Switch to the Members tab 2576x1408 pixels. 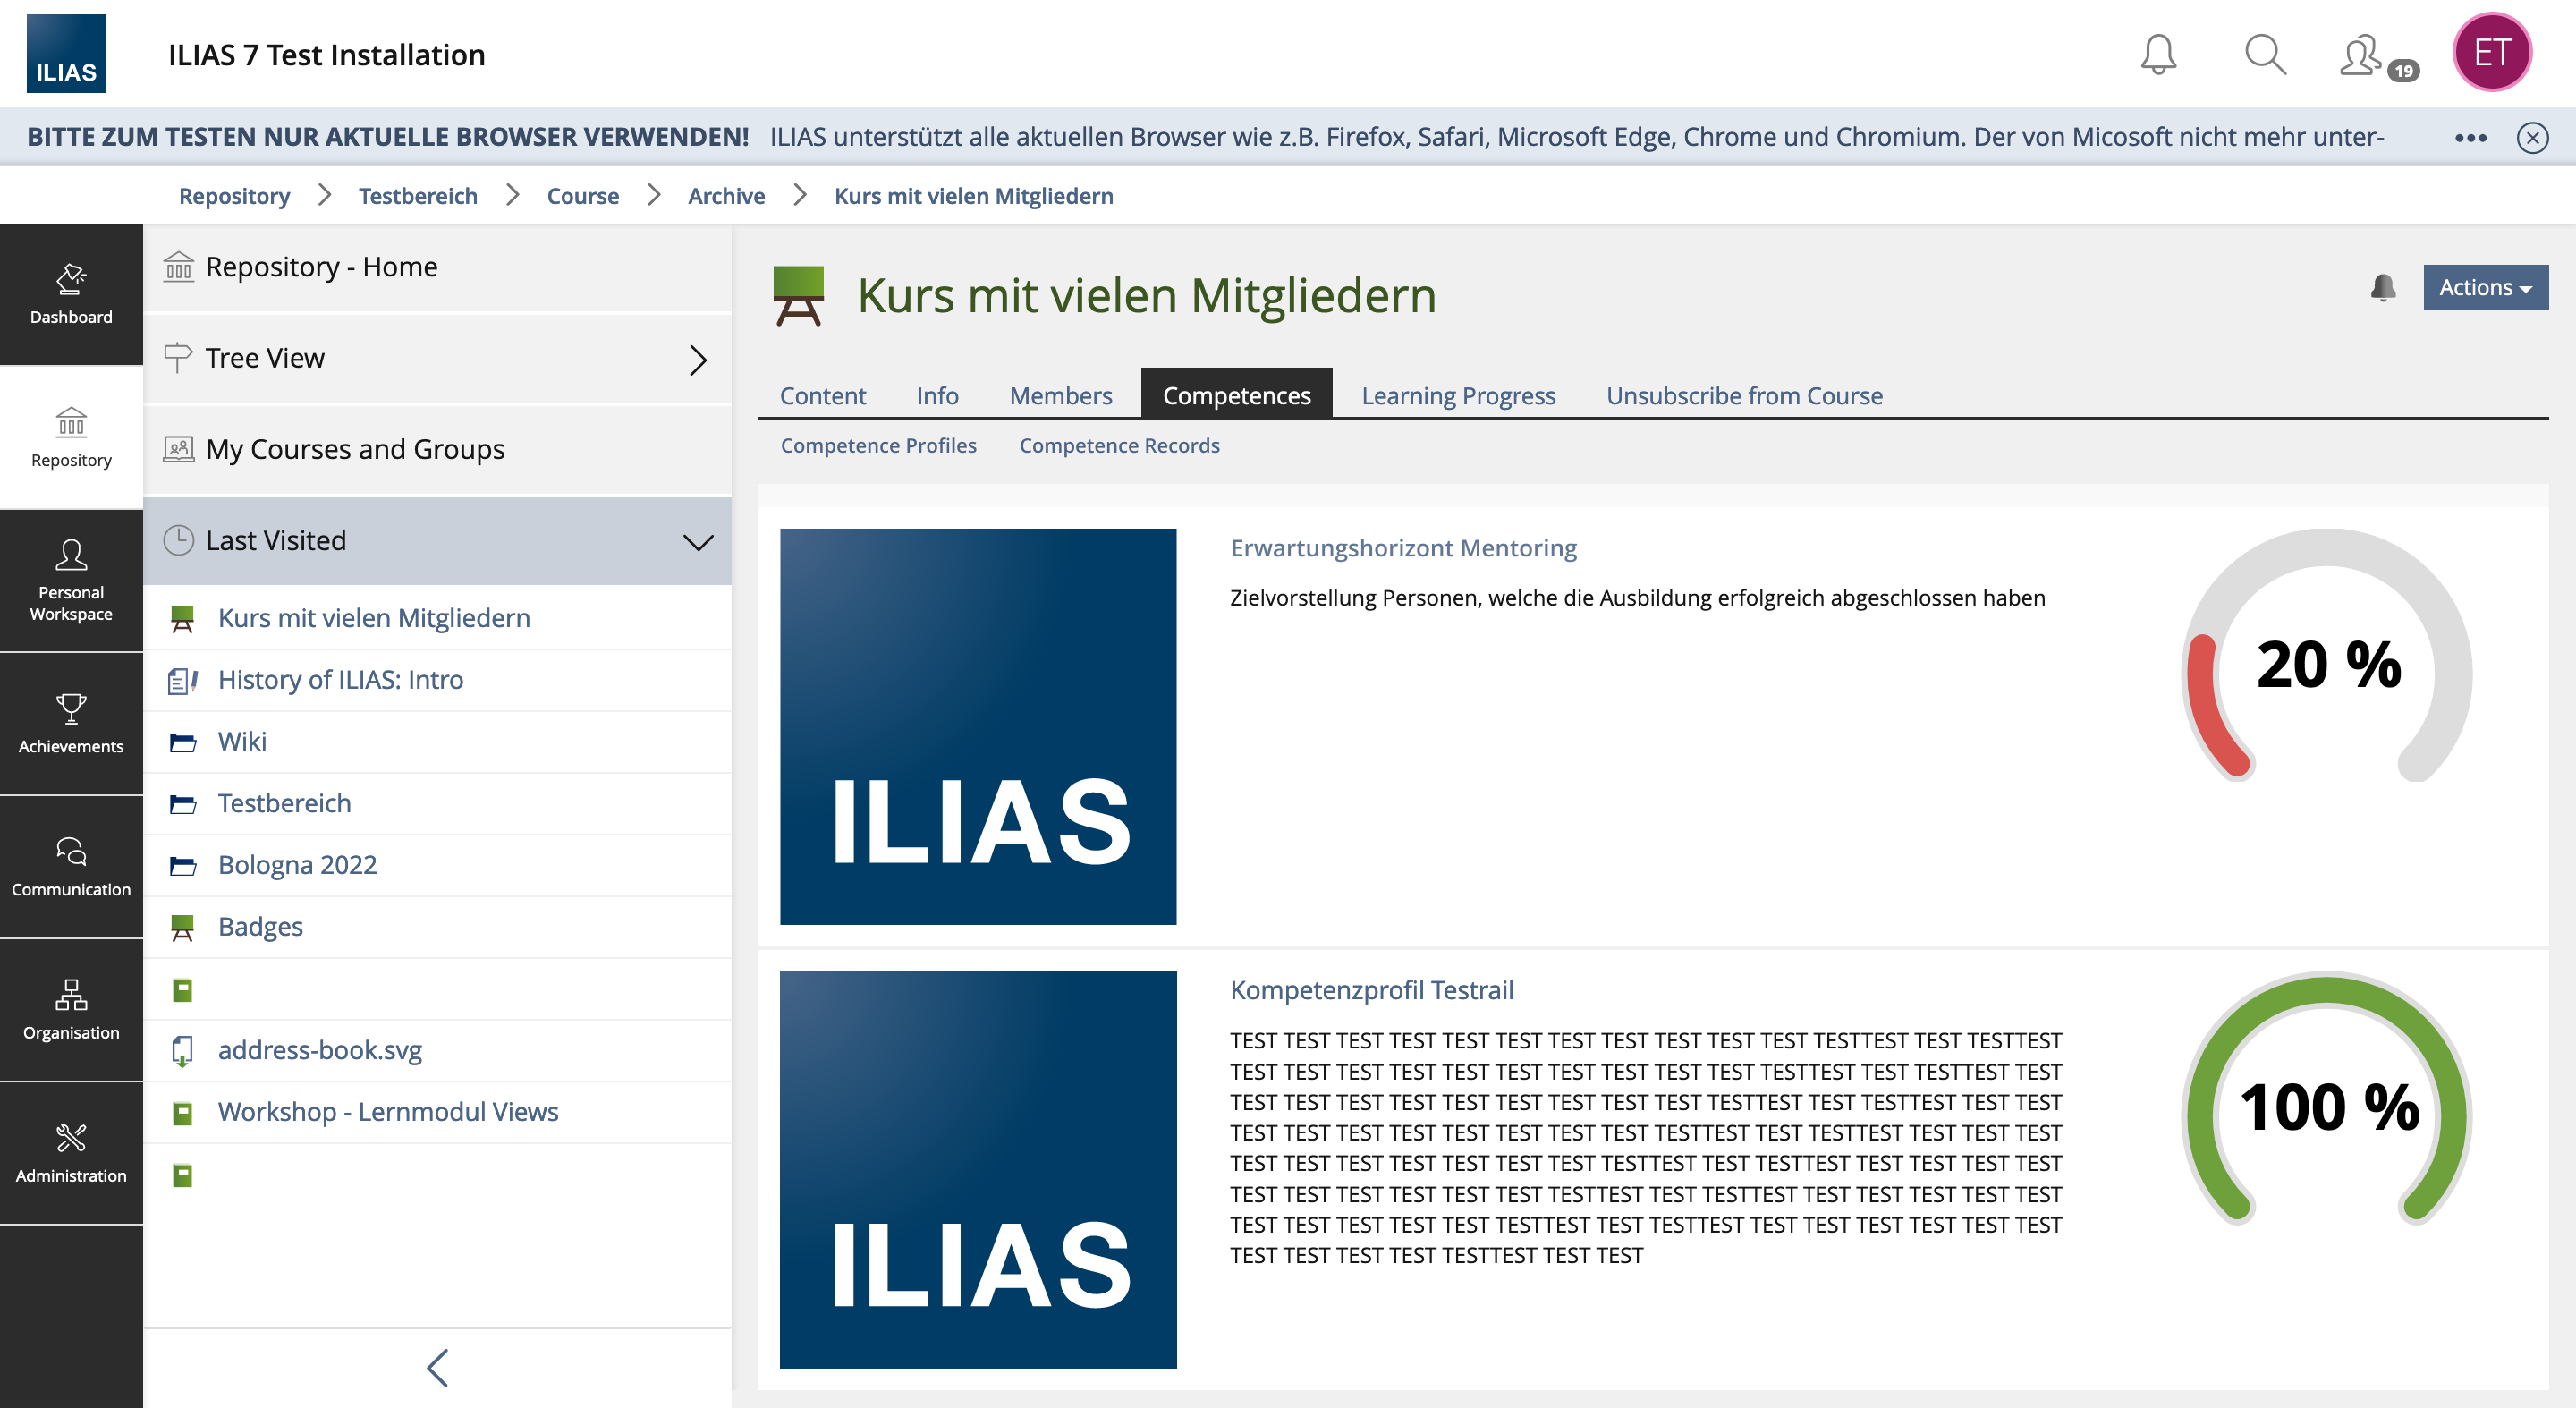1060,395
